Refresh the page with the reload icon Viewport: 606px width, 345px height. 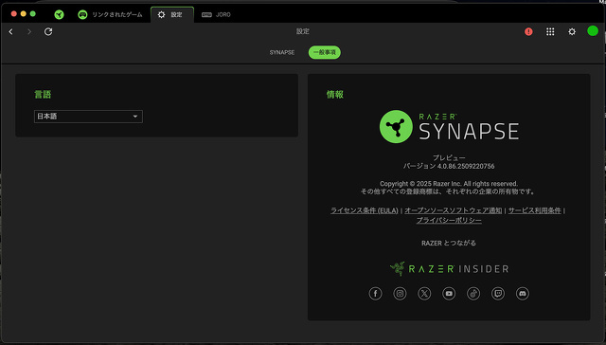click(48, 31)
